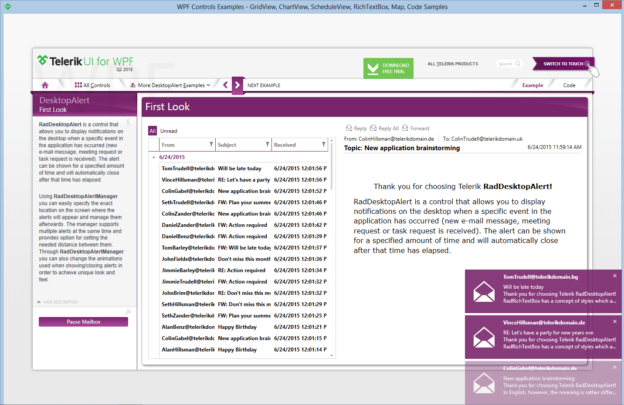Image resolution: width=624 pixels, height=405 pixels.
Task: Filter the Received column with its funnel icon
Action: (x=324, y=145)
